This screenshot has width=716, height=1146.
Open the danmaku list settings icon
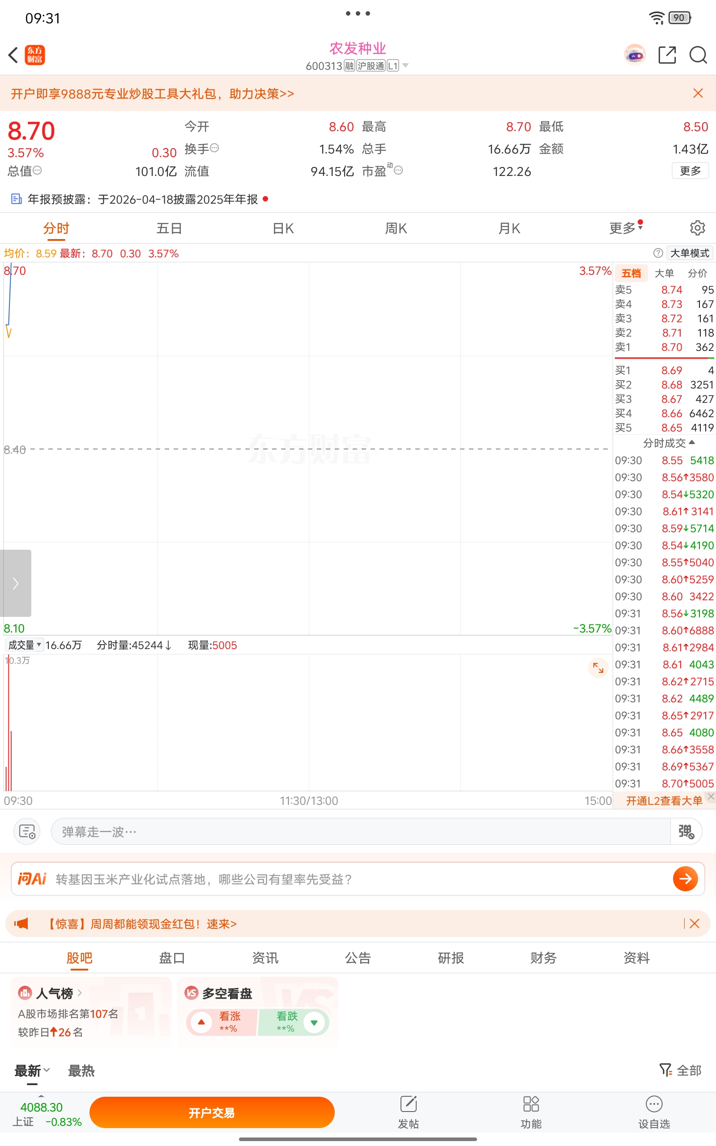tap(27, 831)
